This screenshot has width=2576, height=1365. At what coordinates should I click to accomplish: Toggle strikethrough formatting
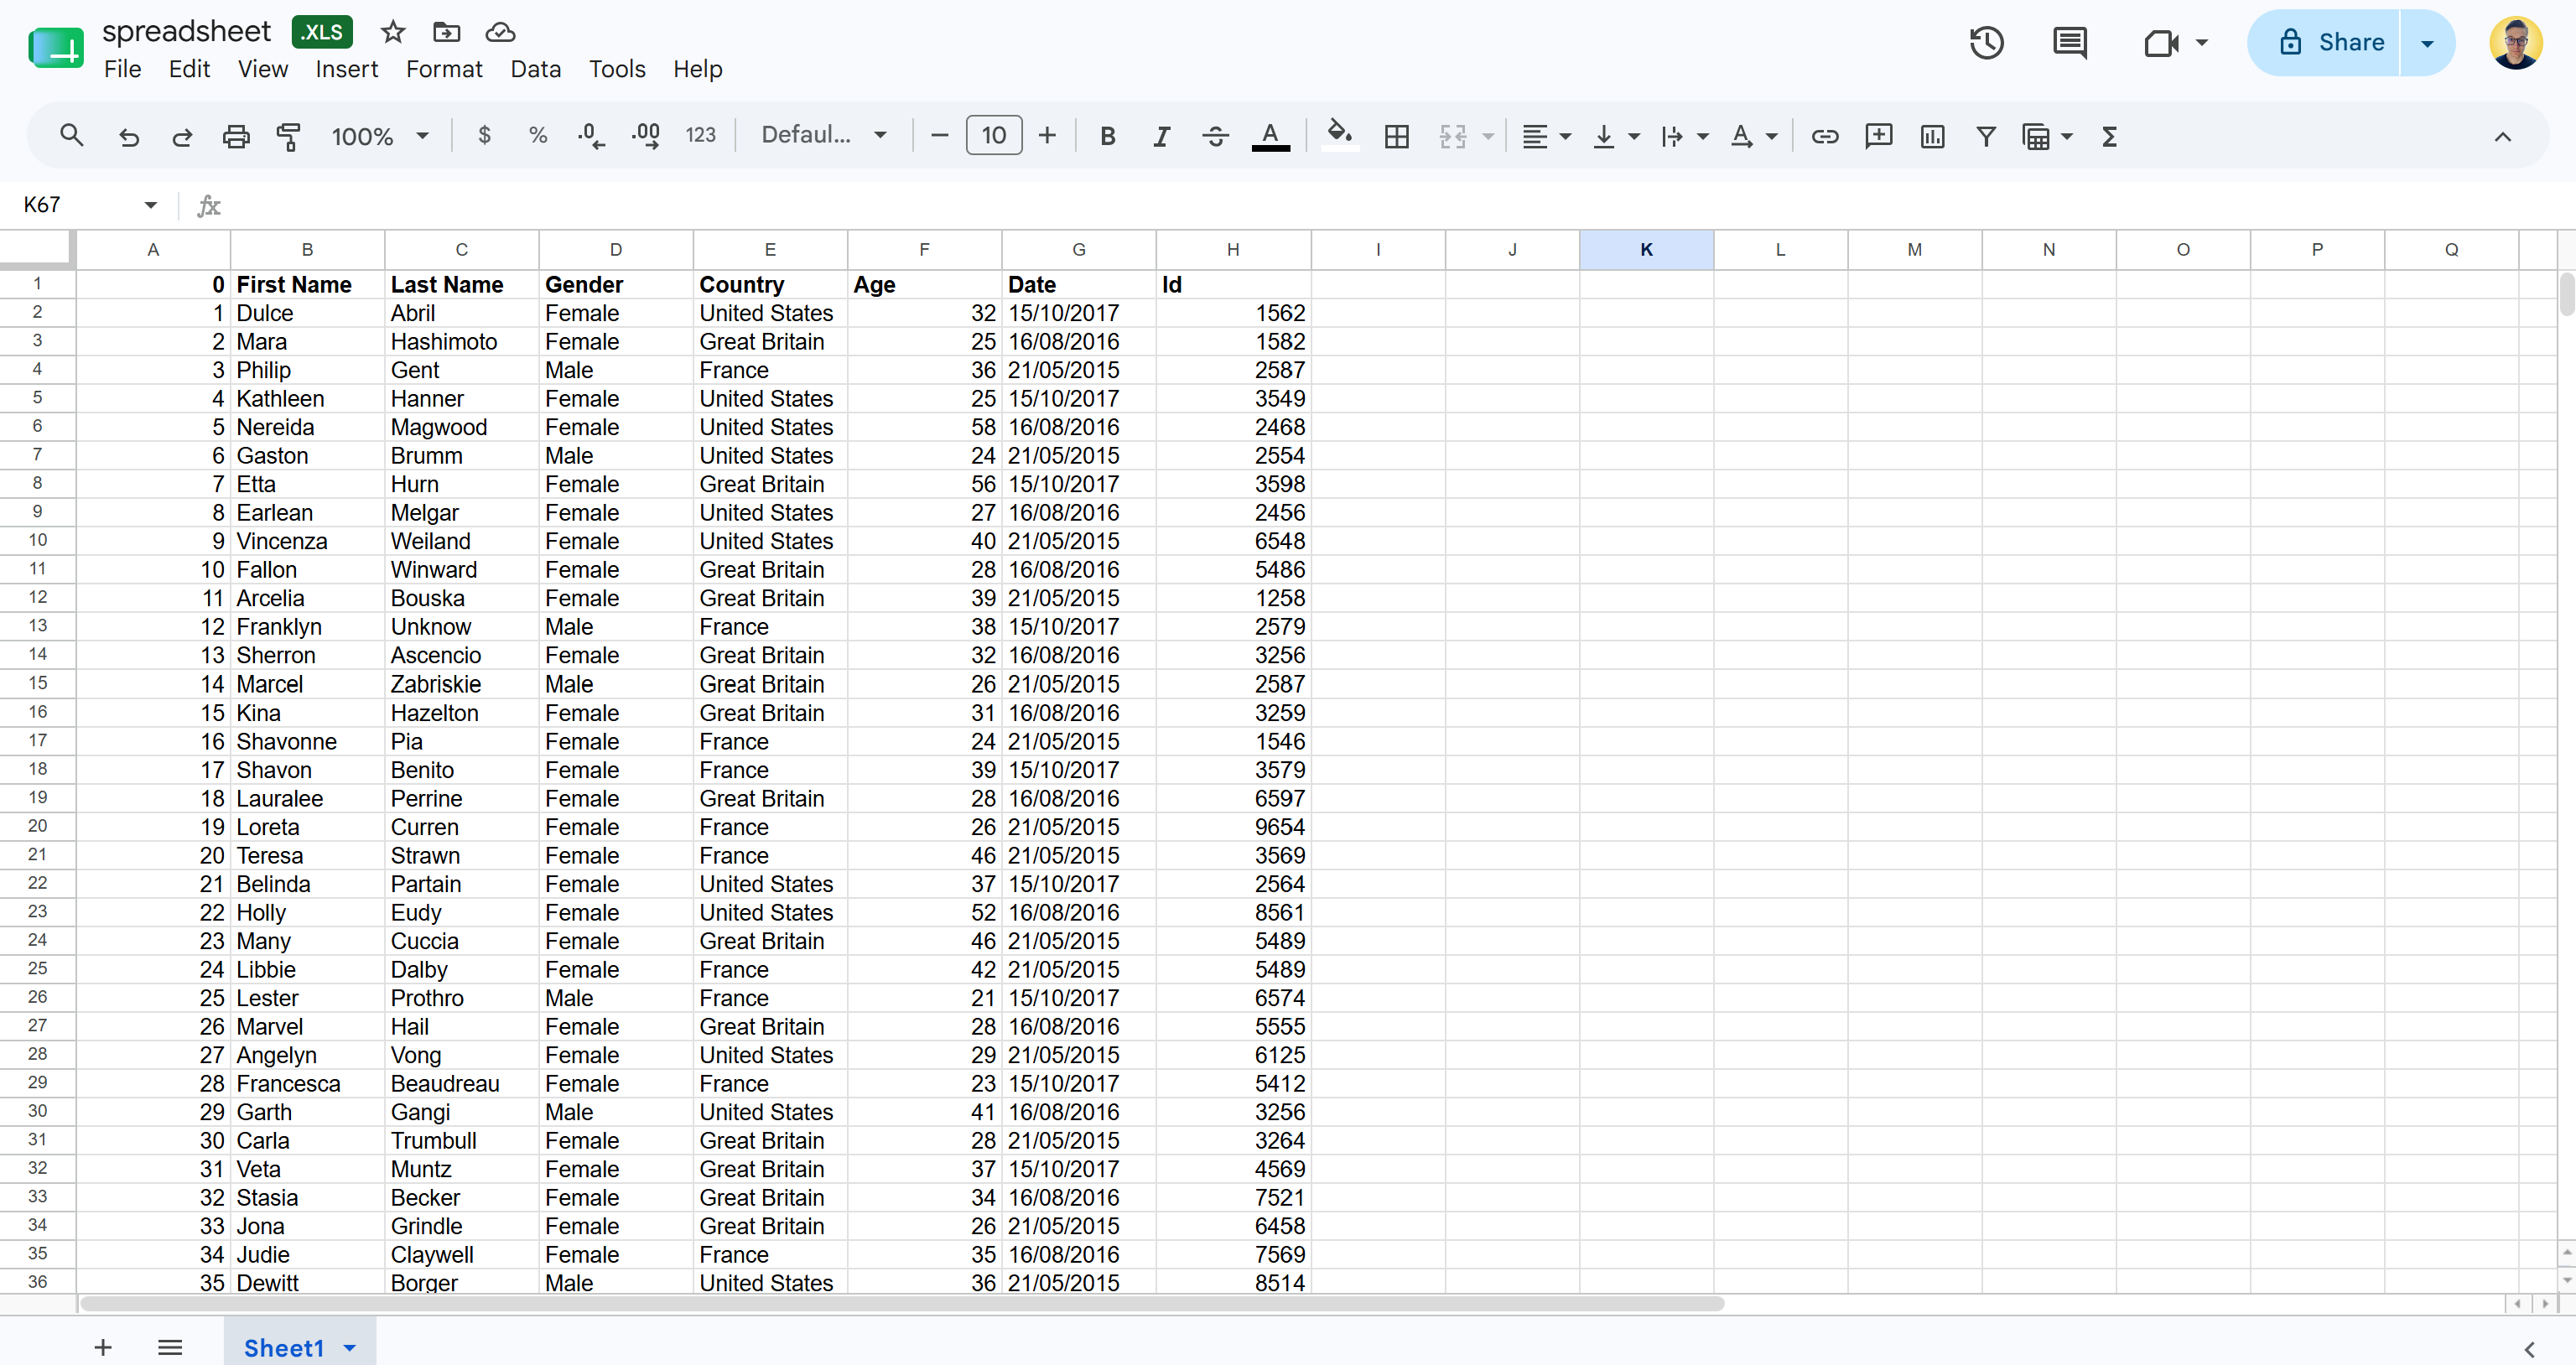click(1216, 136)
